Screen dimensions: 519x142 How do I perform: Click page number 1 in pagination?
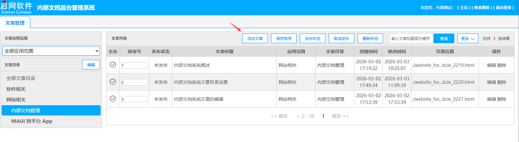[323, 116]
